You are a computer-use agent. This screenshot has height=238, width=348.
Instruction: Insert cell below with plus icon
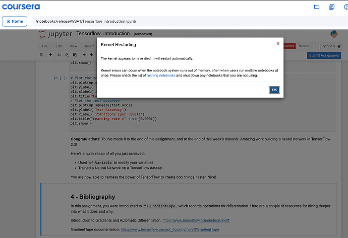(50, 55)
